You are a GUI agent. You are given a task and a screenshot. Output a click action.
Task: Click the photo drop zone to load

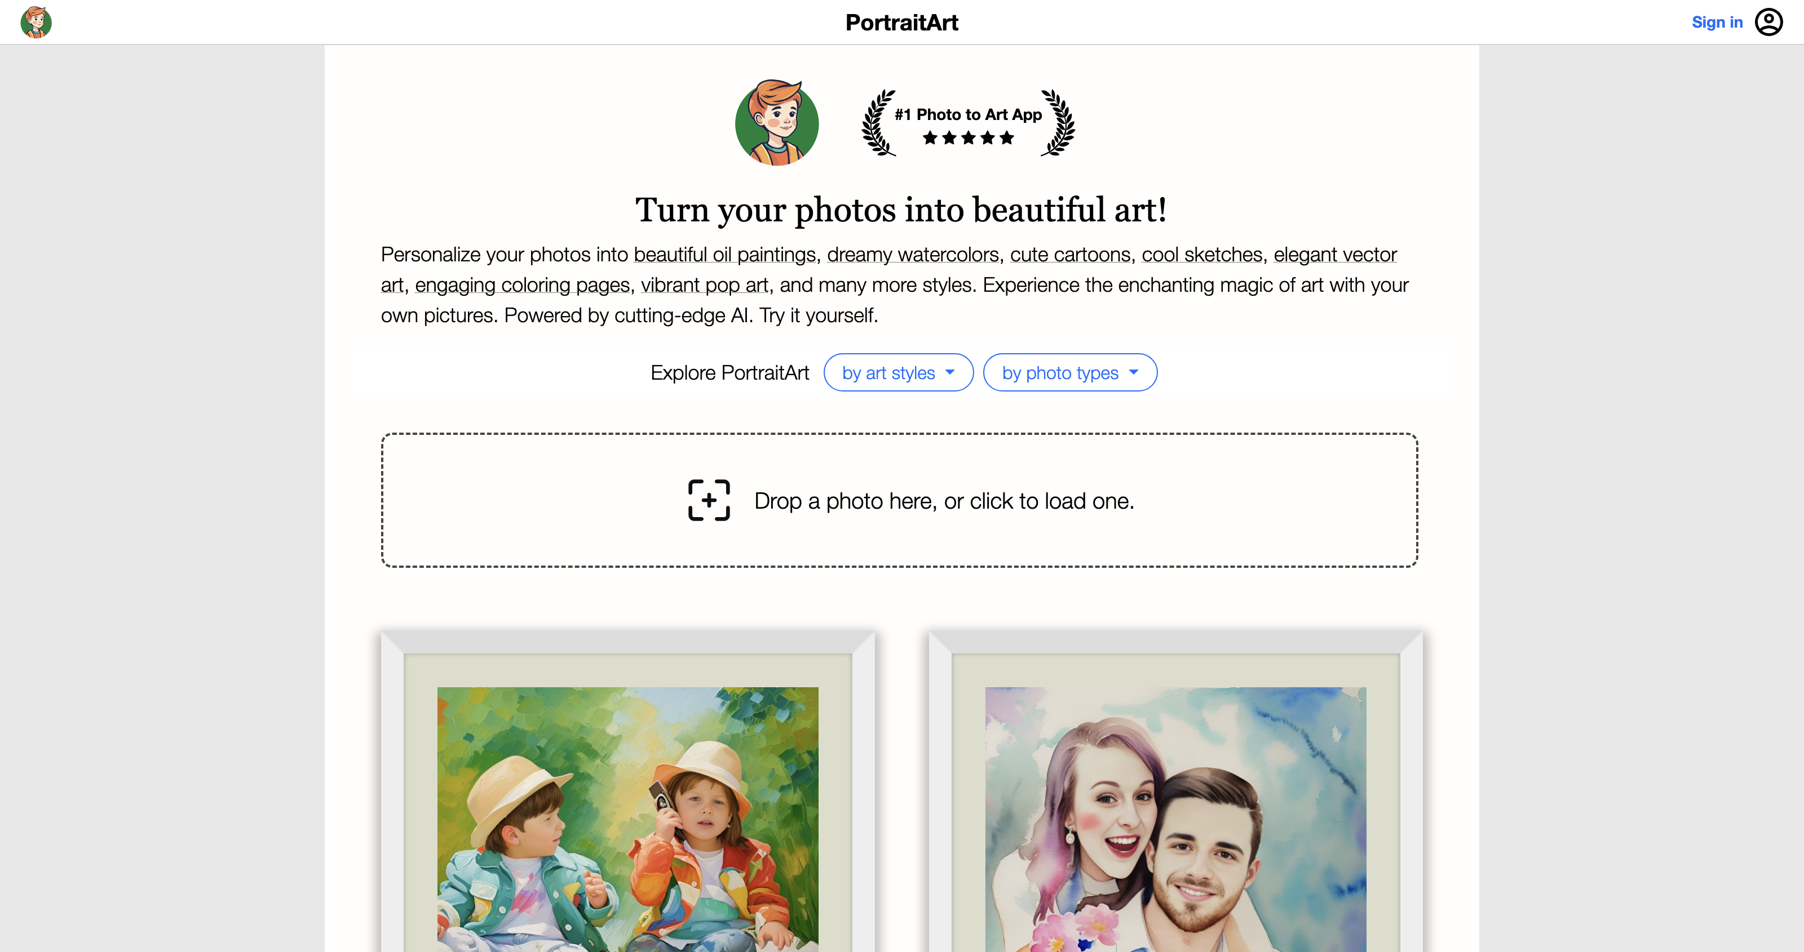[899, 500]
